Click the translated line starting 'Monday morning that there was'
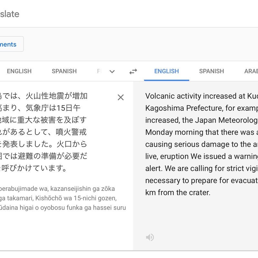The height and width of the screenshot is (258, 258). (x=202, y=132)
